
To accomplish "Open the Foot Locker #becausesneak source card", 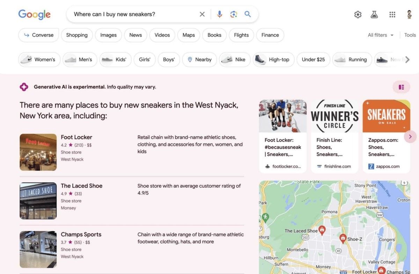I will point(283,136).
